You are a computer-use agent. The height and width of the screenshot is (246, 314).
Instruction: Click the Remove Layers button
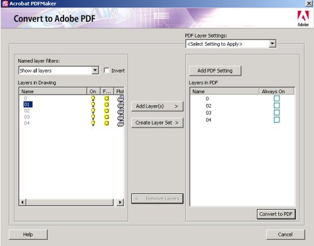coord(157,198)
